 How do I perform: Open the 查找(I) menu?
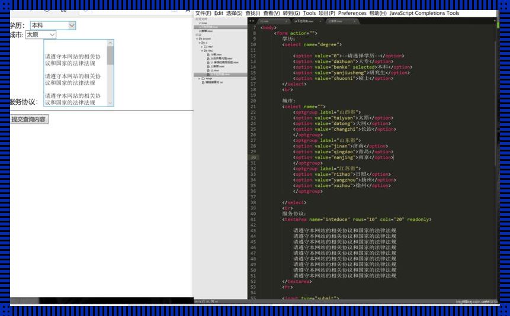pyautogui.click(x=253, y=13)
